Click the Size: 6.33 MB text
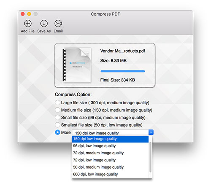Screen dimensions: 211x183 pos(114,61)
